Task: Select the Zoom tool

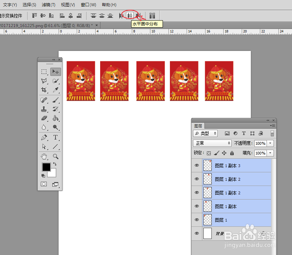Action: (x=55, y=157)
